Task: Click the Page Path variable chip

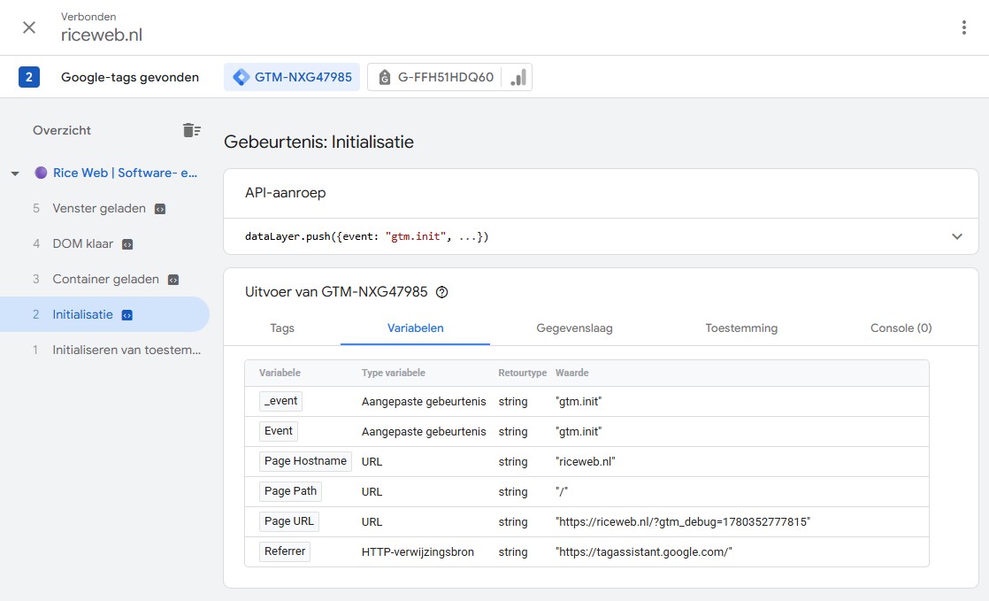Action: tap(290, 491)
